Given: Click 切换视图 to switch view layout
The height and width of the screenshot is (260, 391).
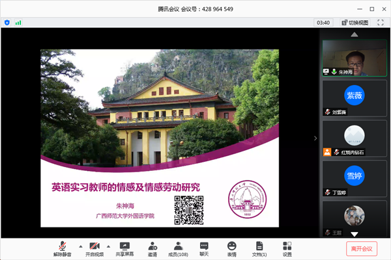Looking at the screenshot, I should pos(354,22).
